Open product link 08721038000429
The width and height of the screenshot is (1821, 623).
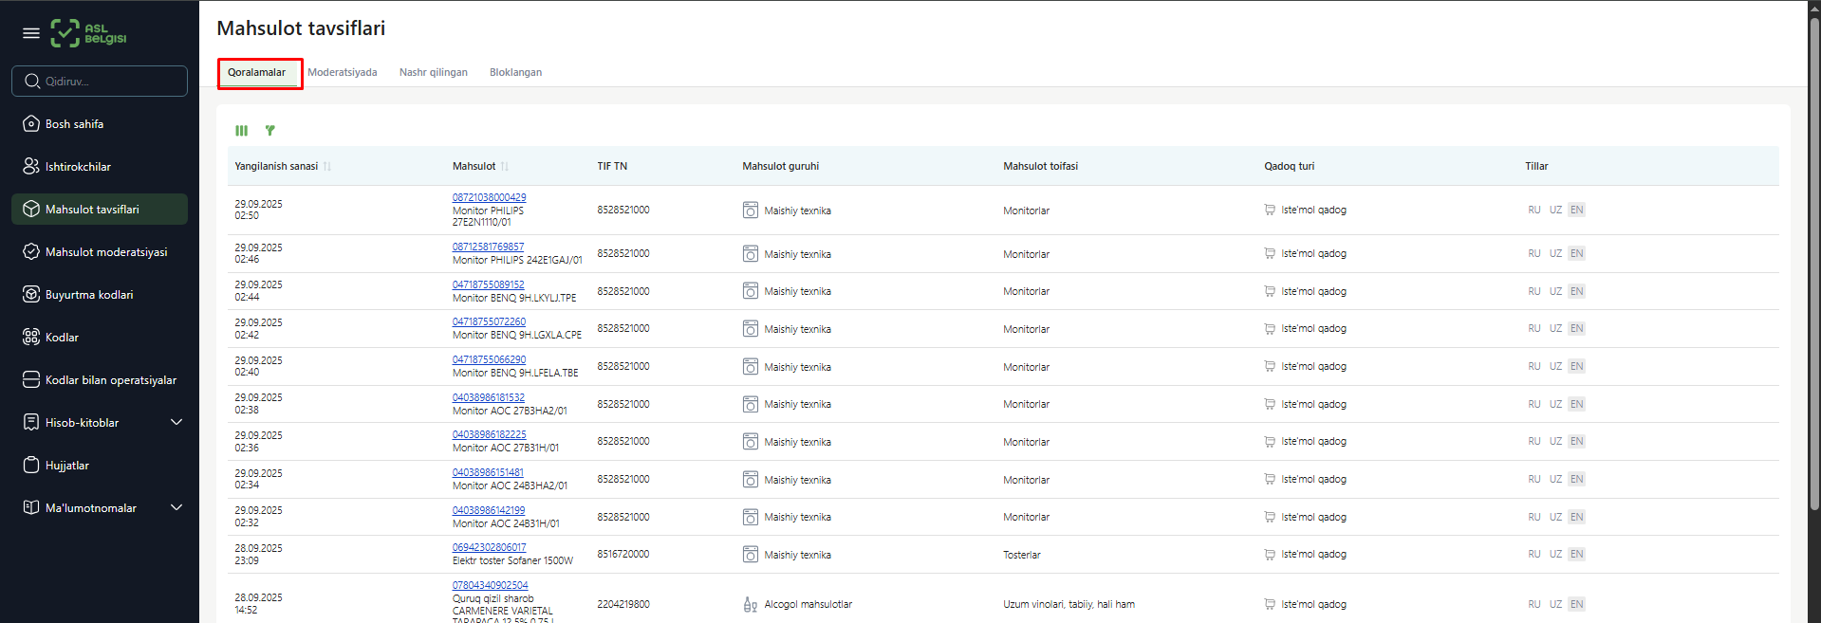pos(489,198)
